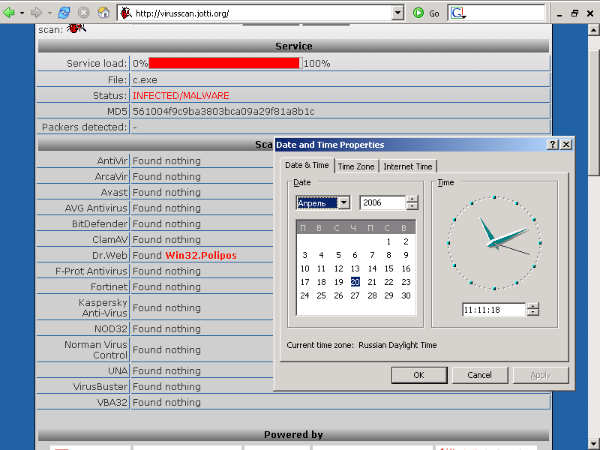The image size is (600, 450).
Task: Click the VBA32 Found nothing result
Action: 166,402
